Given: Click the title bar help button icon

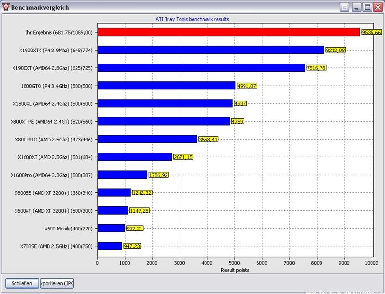Looking at the screenshot, I should point(345,7).
